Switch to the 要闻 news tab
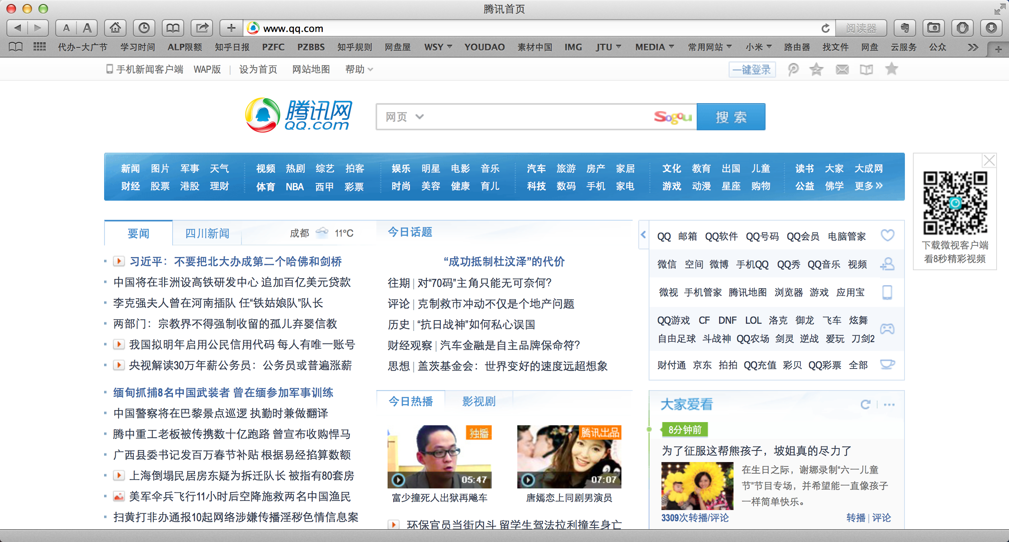Image resolution: width=1009 pixels, height=542 pixels. coord(138,233)
